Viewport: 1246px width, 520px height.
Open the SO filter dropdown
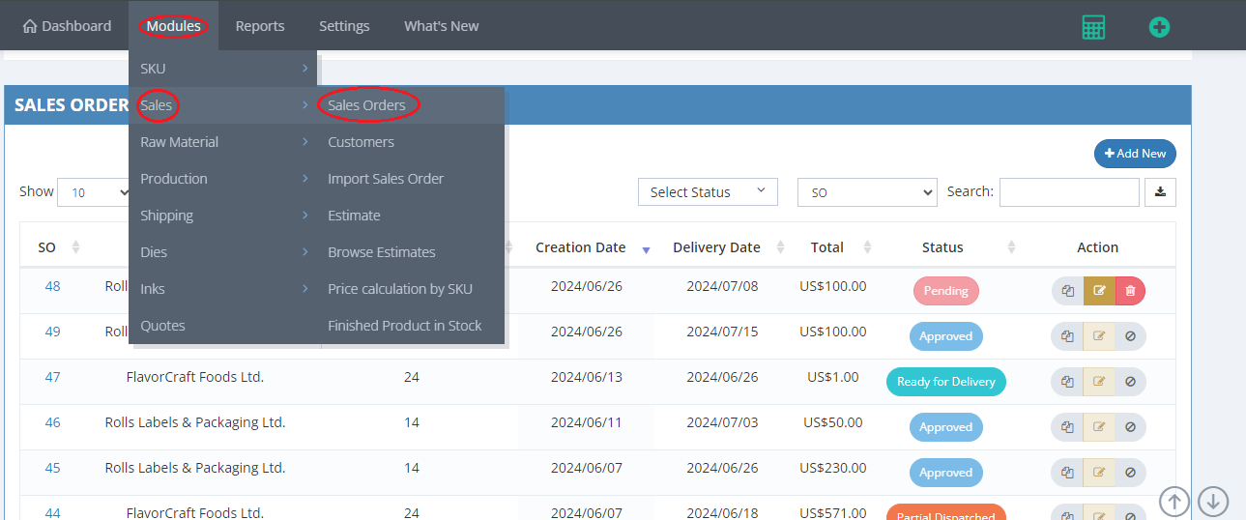pyautogui.click(x=866, y=192)
